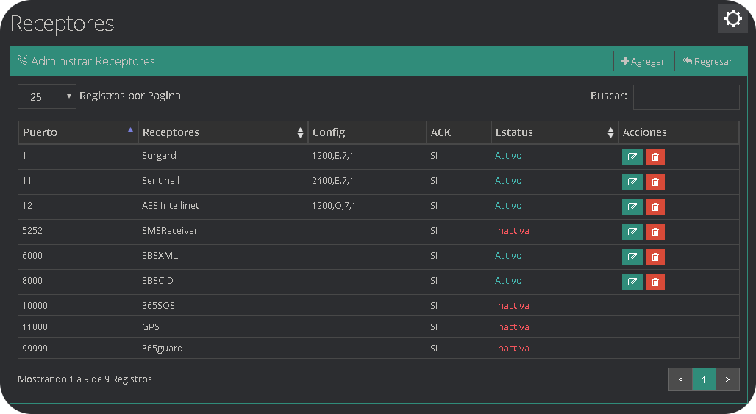Delete the Surgard receiver
Screen dimensions: 756x414
(655, 157)
